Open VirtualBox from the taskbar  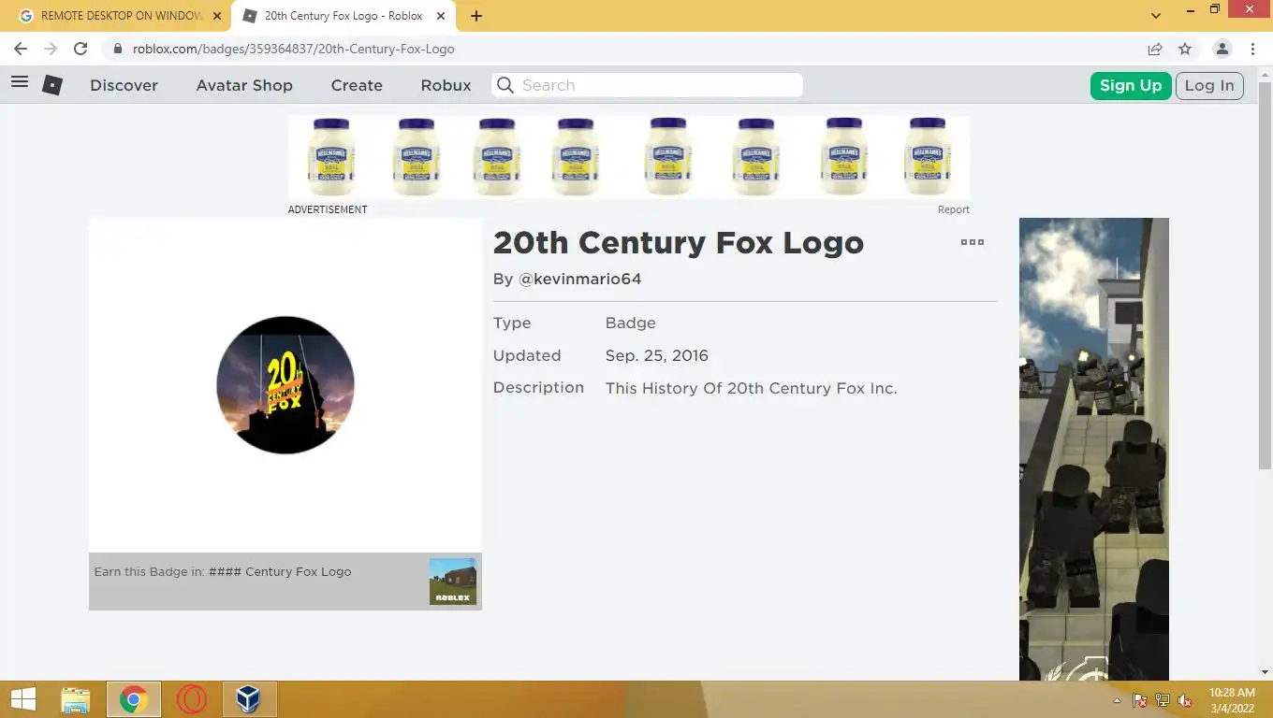tap(248, 699)
